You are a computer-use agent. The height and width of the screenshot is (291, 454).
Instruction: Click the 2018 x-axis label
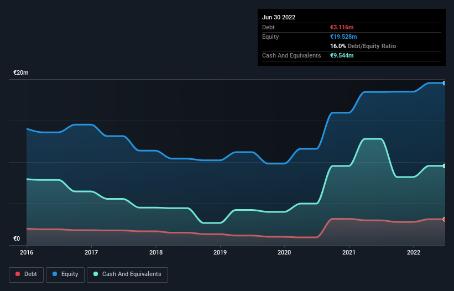click(x=156, y=252)
